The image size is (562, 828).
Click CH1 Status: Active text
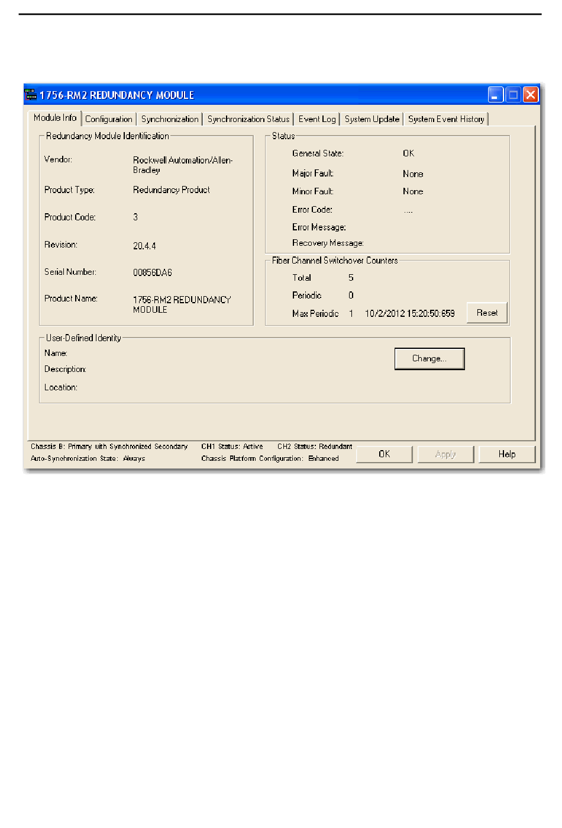pyautogui.click(x=232, y=447)
